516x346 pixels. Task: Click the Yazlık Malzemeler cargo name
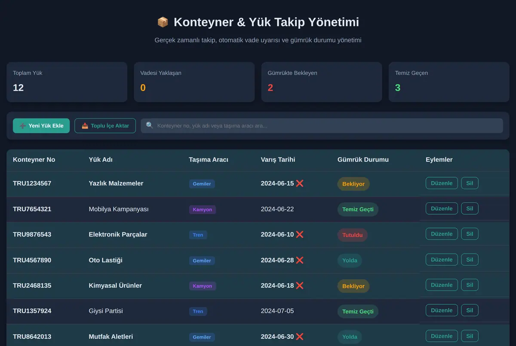[116, 183]
